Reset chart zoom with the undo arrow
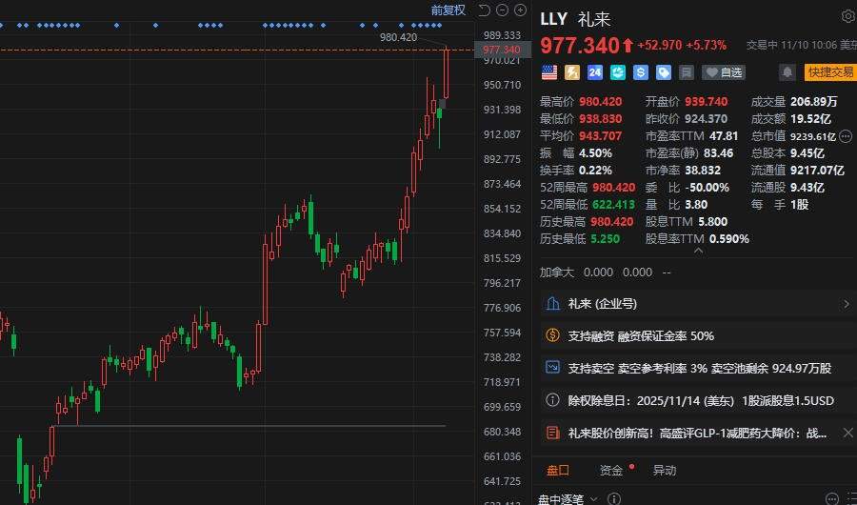Screen dimensions: 857x505 [x=485, y=10]
